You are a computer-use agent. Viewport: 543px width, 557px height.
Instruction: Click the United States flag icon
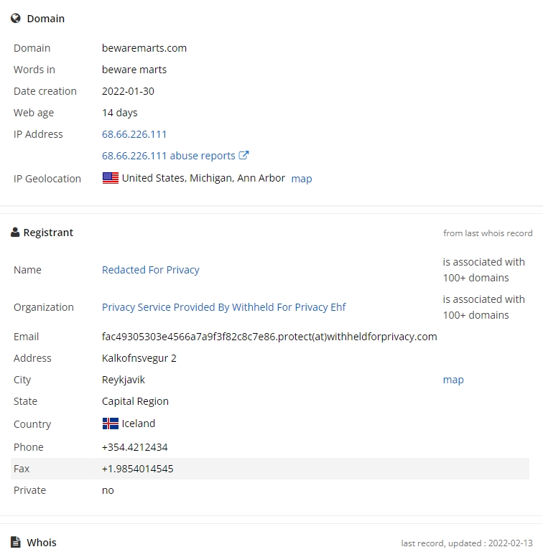[111, 178]
